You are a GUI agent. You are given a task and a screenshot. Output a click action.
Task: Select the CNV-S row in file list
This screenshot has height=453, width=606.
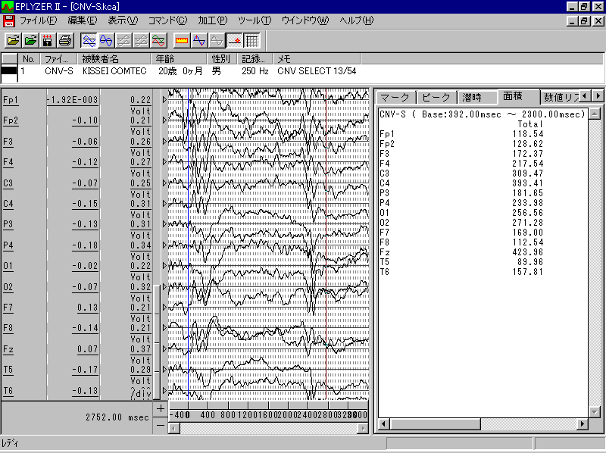[x=59, y=70]
